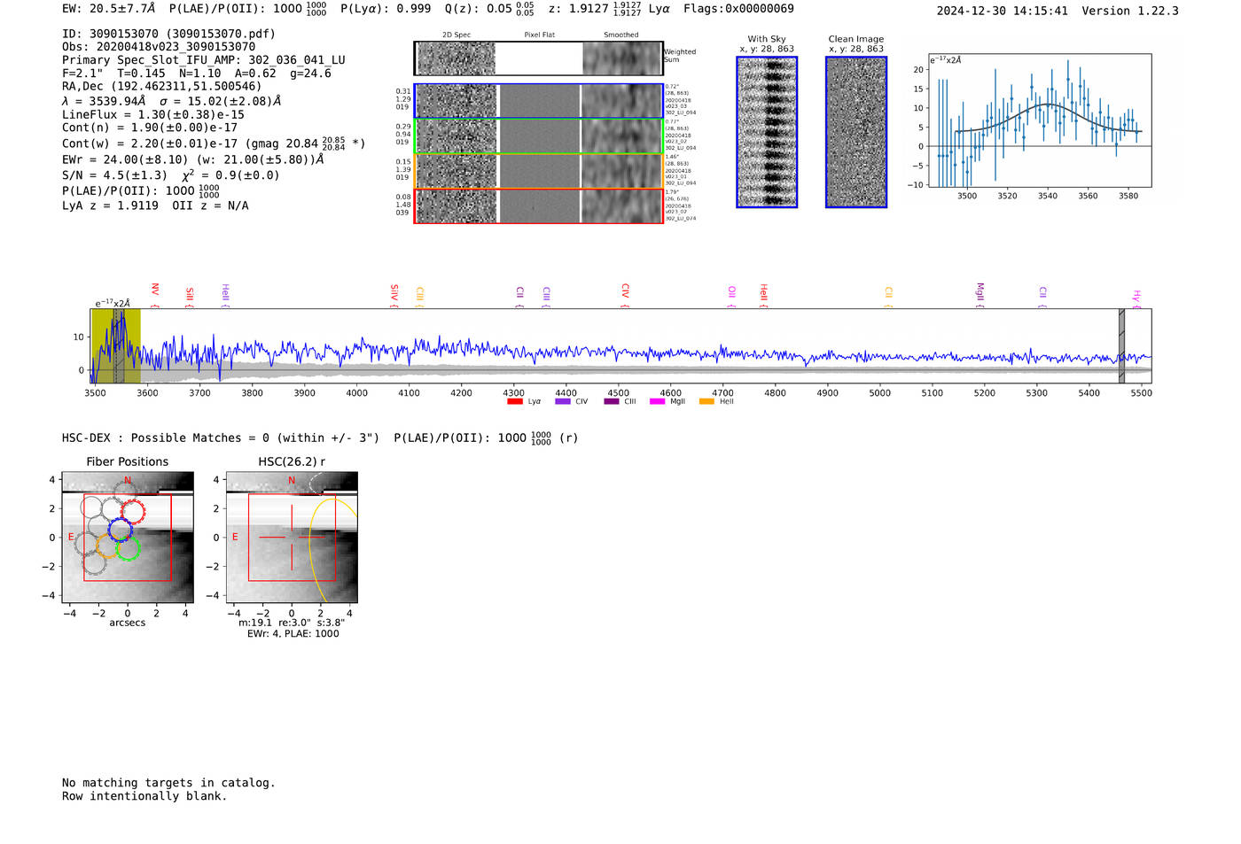Open the Fiber Positions image
The width and height of the screenshot is (1241, 844).
tap(128, 537)
